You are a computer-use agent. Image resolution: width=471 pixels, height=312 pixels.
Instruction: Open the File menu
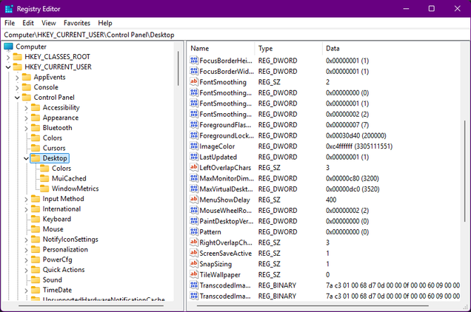10,23
